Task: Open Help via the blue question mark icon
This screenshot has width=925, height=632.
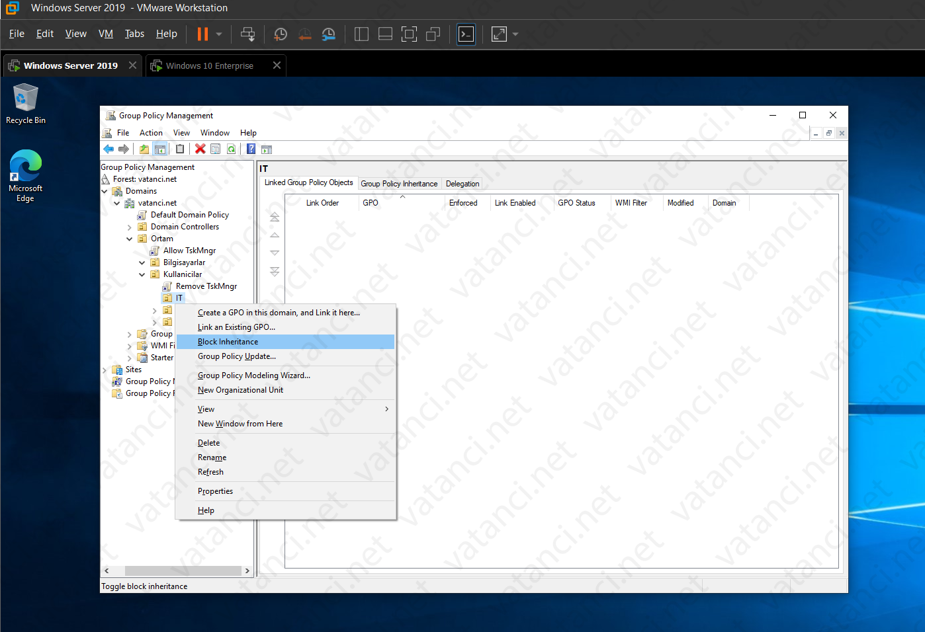Action: 250,149
